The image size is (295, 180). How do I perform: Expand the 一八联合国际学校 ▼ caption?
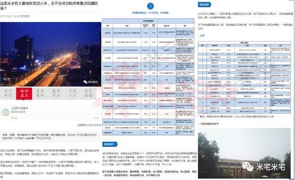(208, 124)
